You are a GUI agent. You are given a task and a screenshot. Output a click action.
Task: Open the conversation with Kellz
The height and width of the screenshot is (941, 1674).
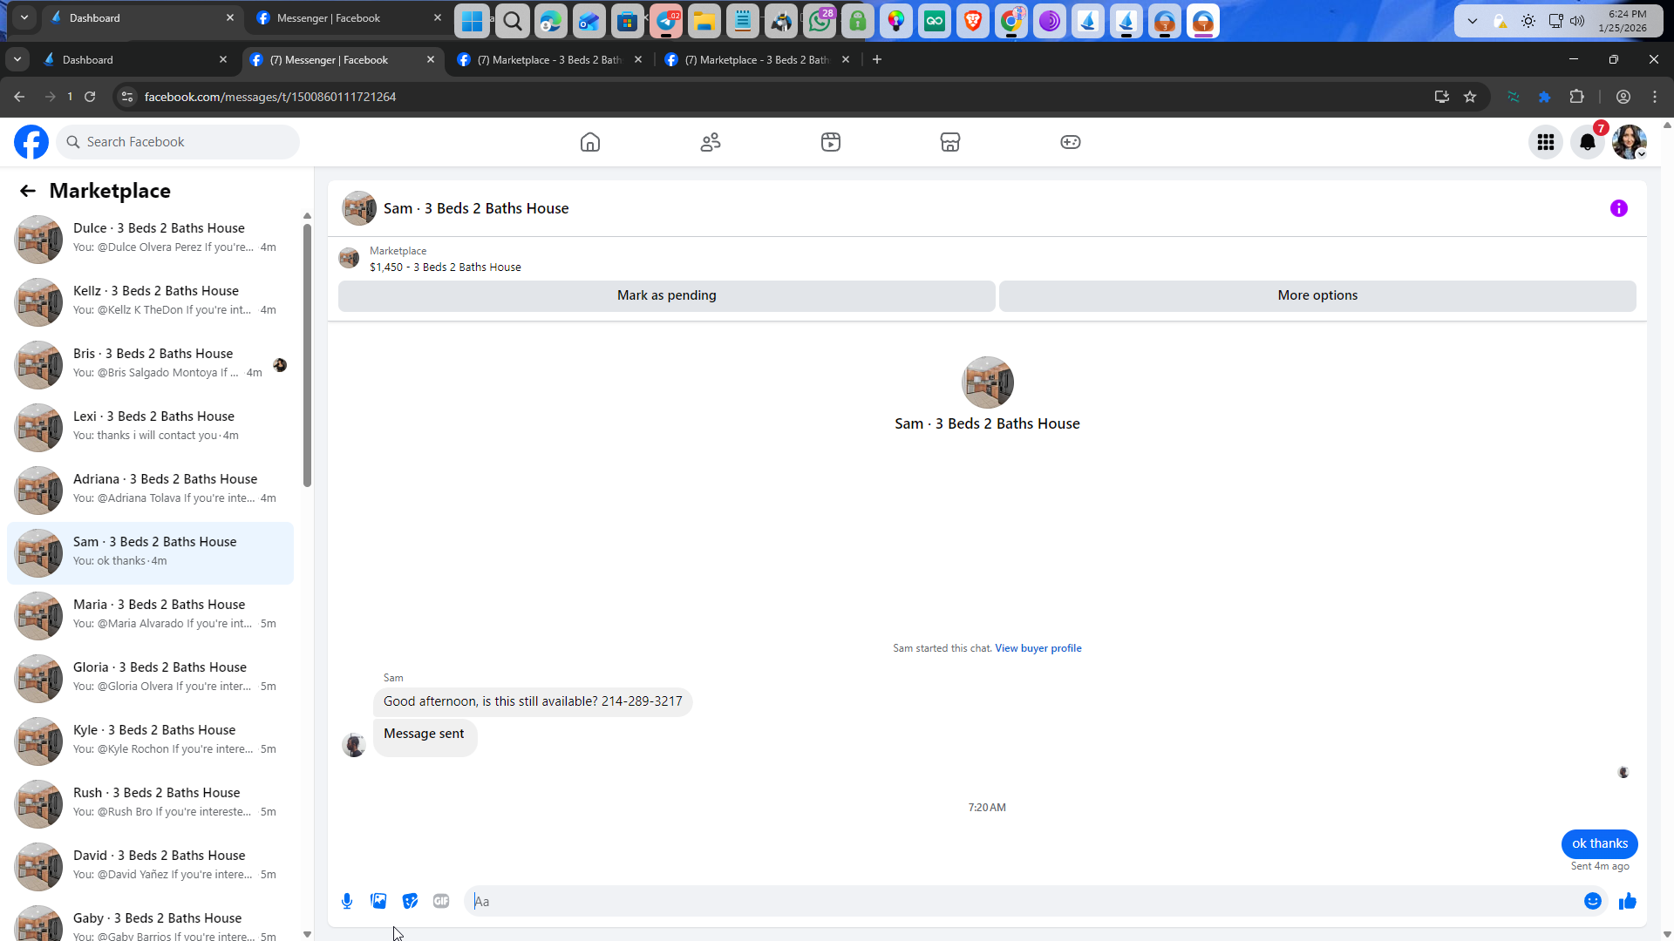(x=150, y=302)
